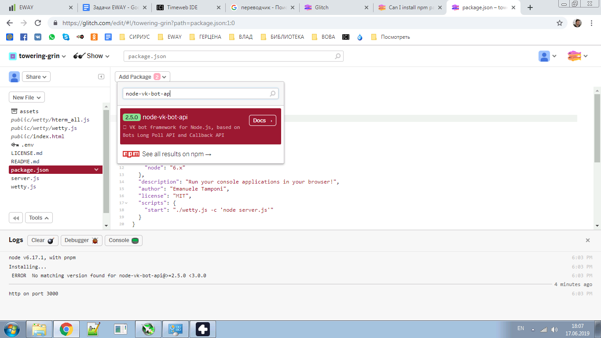The height and width of the screenshot is (338, 601).
Task: Open the assets folder
Action: pos(25,111)
